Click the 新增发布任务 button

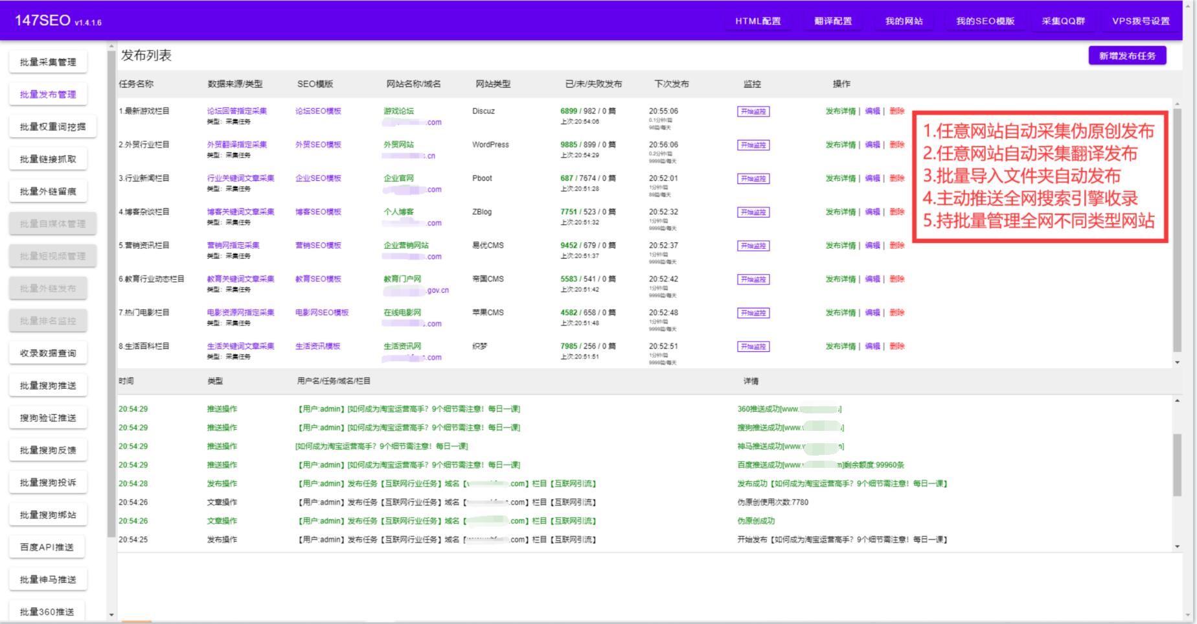pos(1128,56)
